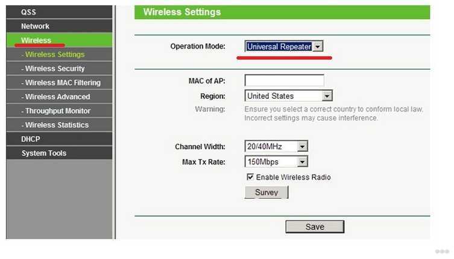Screen dimensions: 454x259
Task: View Wireless Statistics page
Action: pos(59,125)
